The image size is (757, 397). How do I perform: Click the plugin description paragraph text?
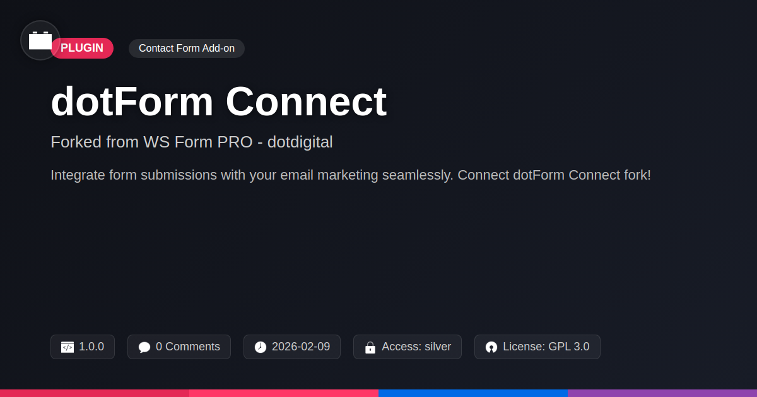tap(351, 175)
